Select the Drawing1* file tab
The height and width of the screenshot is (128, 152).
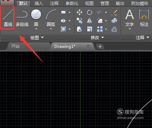coord(65,47)
